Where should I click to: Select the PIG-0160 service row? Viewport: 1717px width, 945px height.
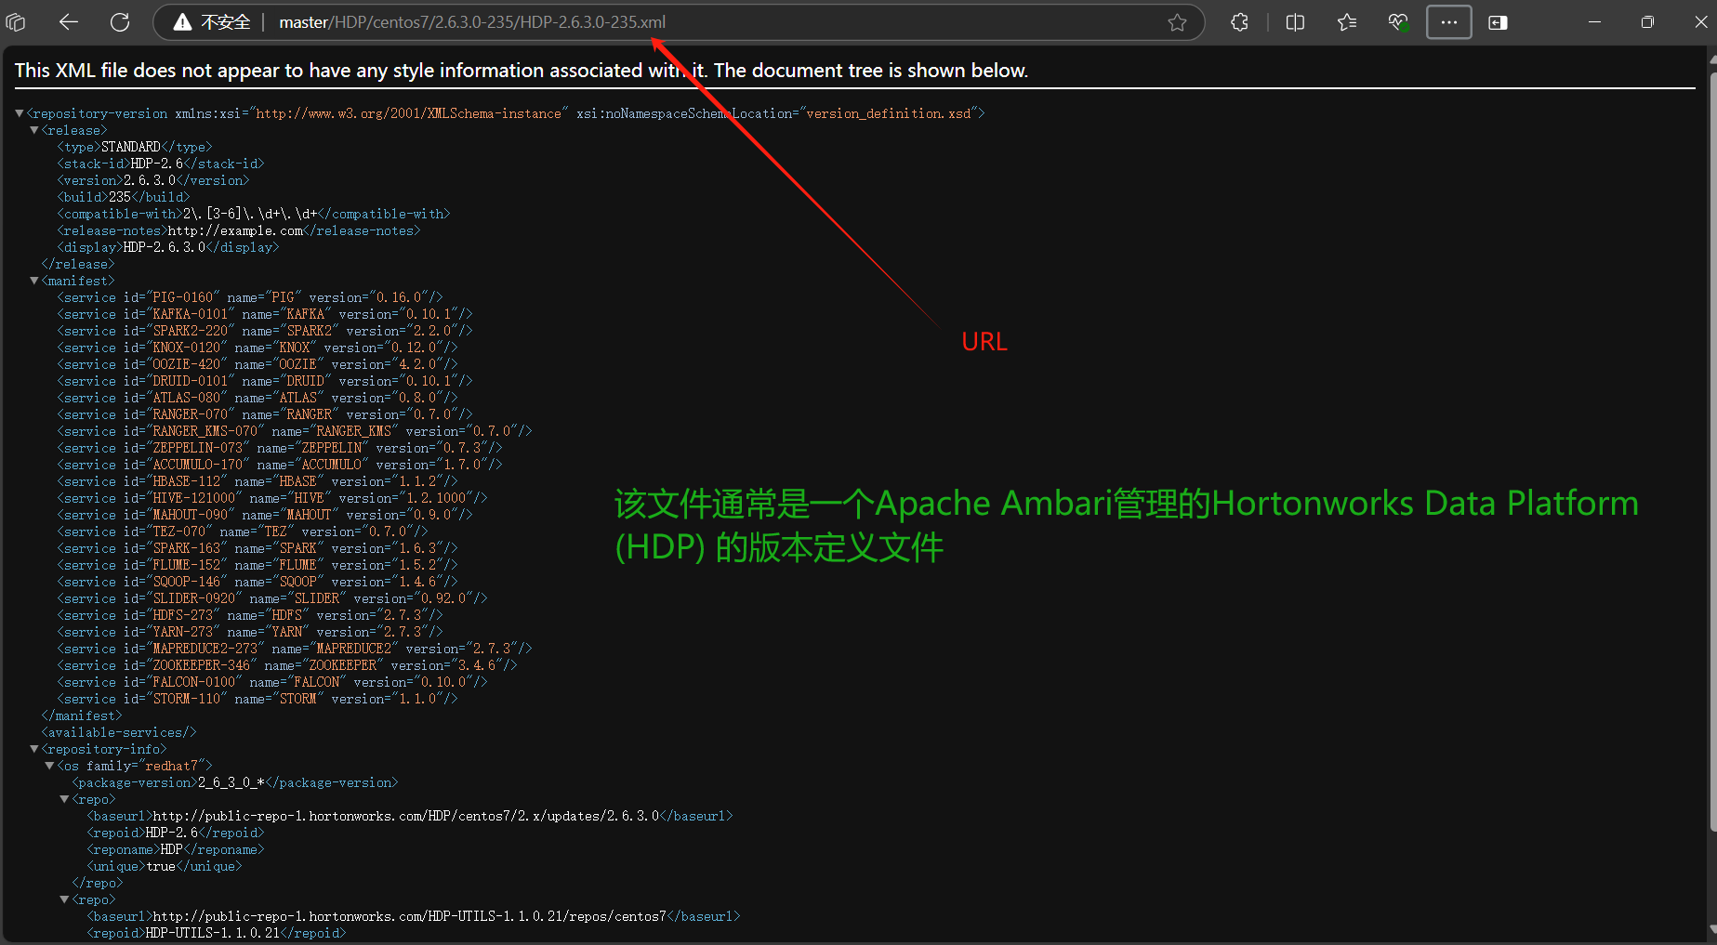tap(250, 297)
